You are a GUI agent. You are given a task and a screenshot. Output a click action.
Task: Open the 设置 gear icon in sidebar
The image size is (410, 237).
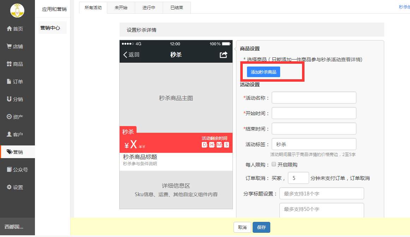(9, 187)
